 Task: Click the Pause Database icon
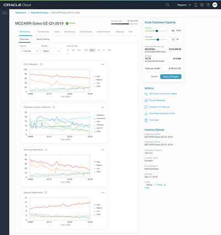[146, 100]
